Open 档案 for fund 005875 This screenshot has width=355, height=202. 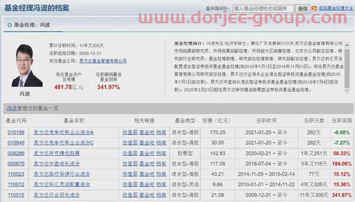tap(161, 164)
